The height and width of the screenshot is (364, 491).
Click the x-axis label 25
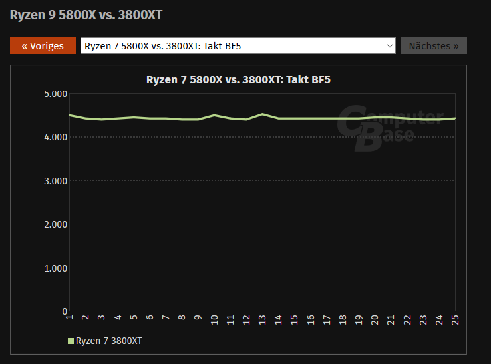(x=455, y=320)
